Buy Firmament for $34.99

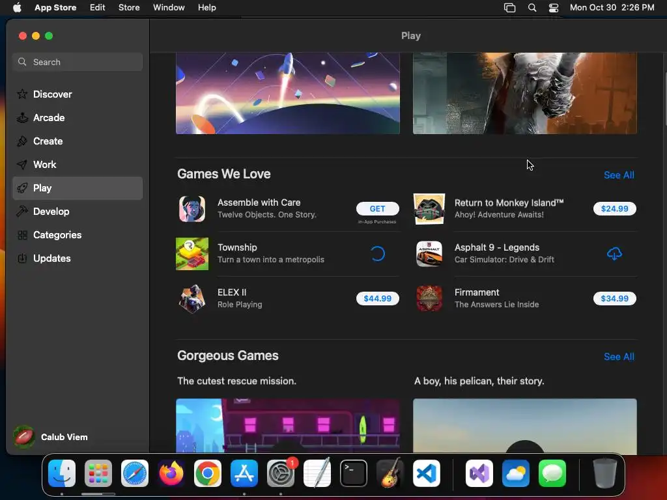coord(614,298)
